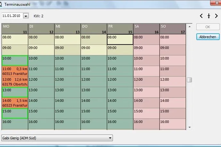The width and height of the screenshot is (221, 147).
Task: Expand the Gabi Gierig (ADM Süd) combo box
Action: coord(57,138)
